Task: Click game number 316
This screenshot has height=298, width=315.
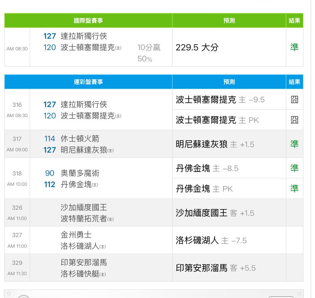Action: (x=17, y=104)
